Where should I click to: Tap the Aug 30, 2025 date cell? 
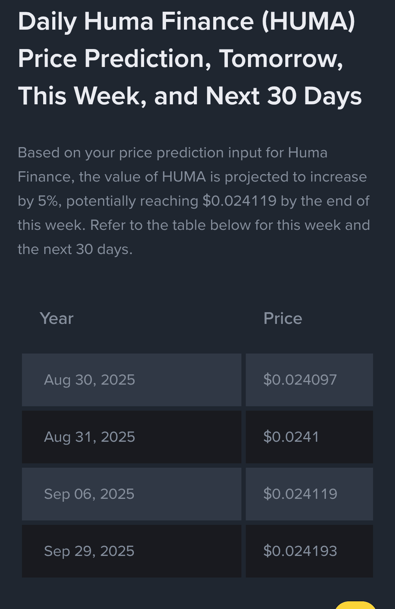coord(132,380)
